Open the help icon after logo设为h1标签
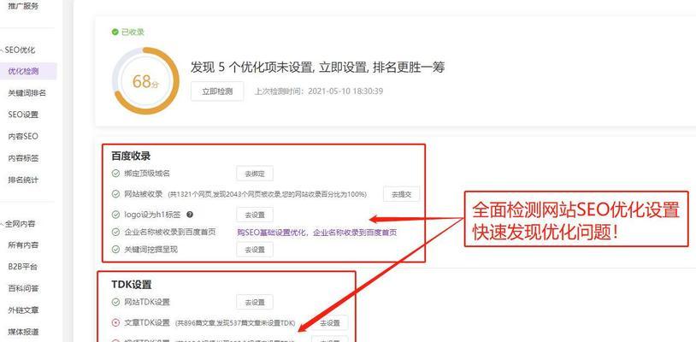The image size is (696, 342). coord(190,215)
